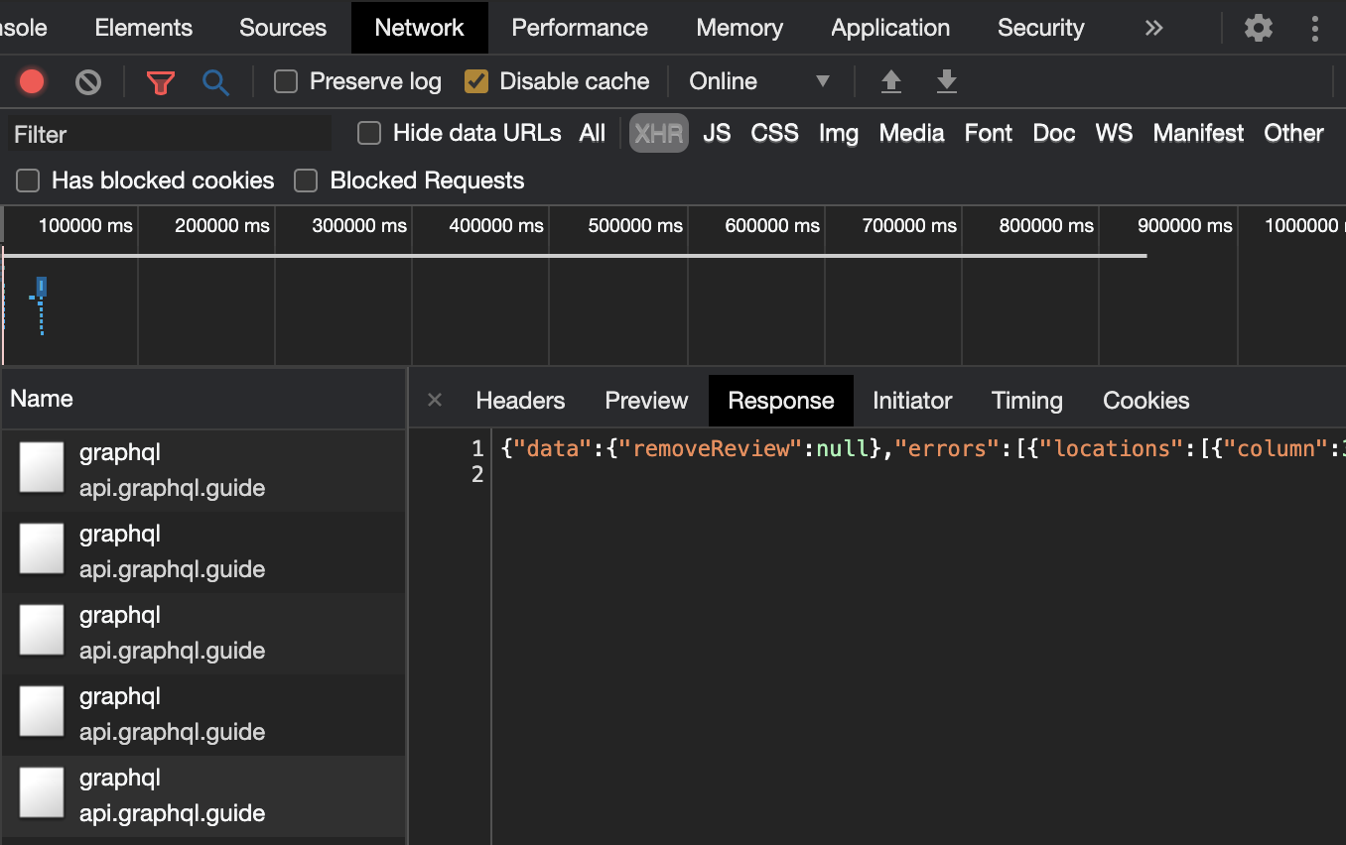Filter requests by All types
The image size is (1346, 845).
point(593,133)
